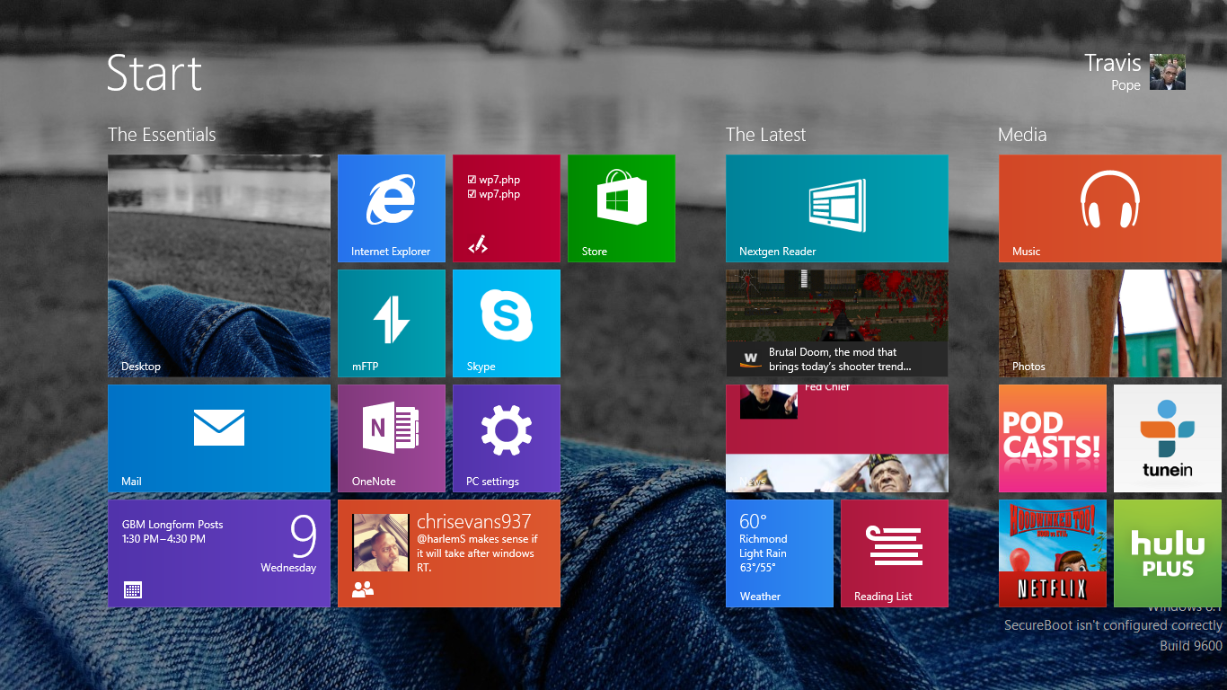Launch the Windows Store tile
The width and height of the screenshot is (1227, 690).
(622, 208)
